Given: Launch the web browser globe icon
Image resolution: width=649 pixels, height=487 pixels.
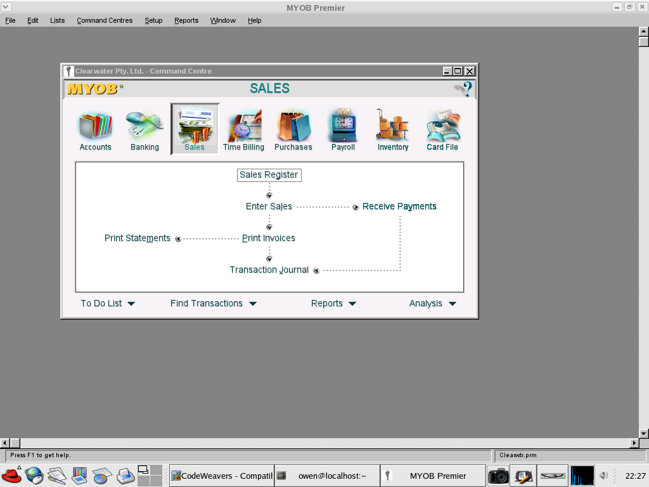Looking at the screenshot, I should [34, 476].
